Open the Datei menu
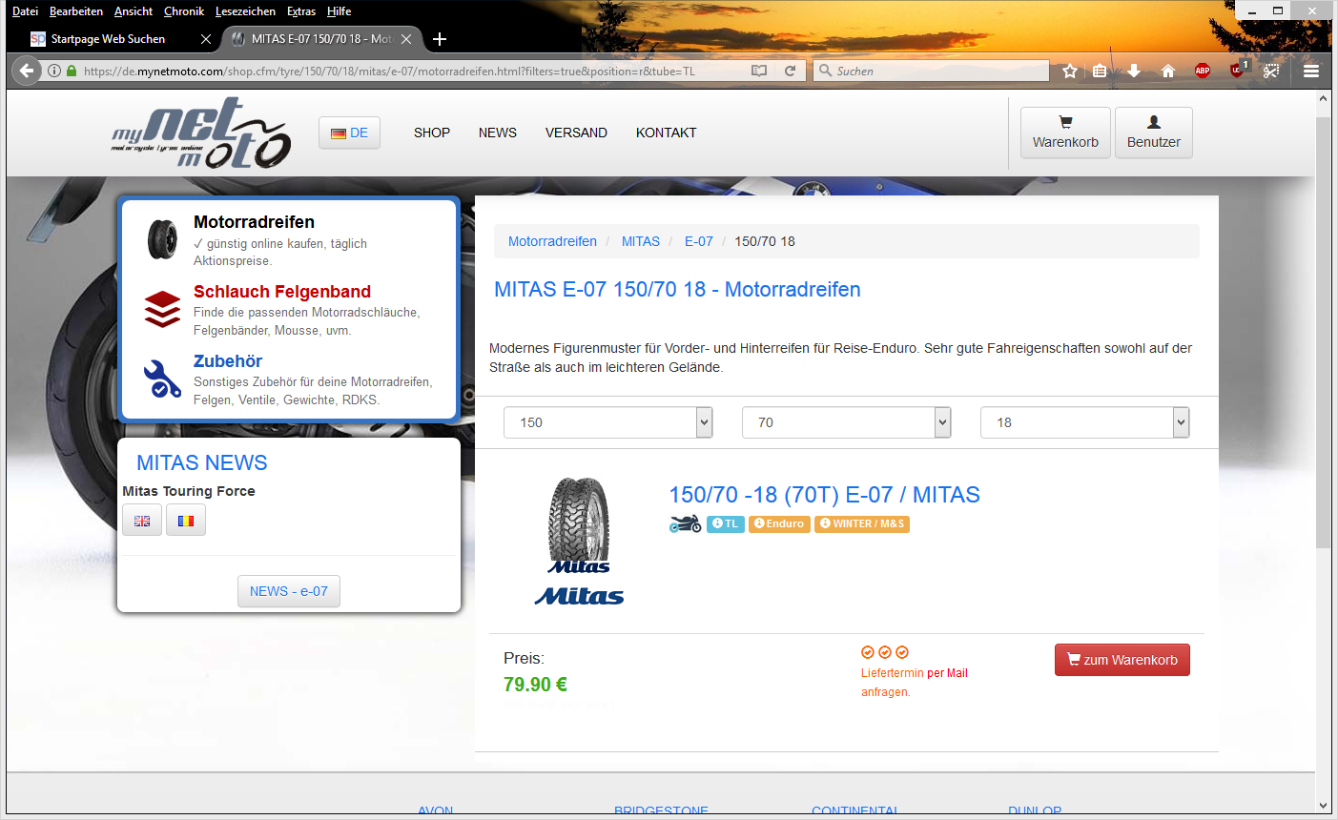 pyautogui.click(x=25, y=11)
